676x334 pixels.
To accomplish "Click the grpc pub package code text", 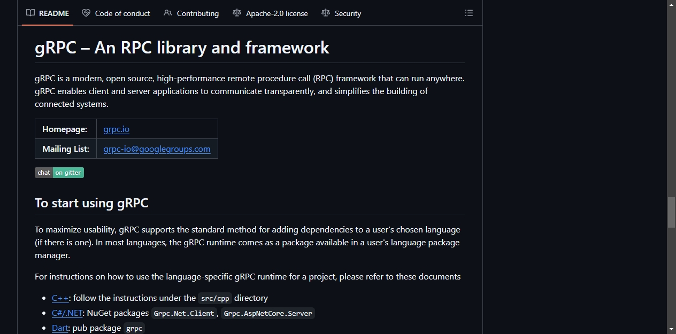I will pos(134,328).
